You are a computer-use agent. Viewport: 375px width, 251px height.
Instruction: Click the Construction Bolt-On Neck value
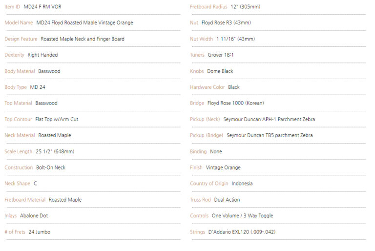pyautogui.click(x=51, y=167)
